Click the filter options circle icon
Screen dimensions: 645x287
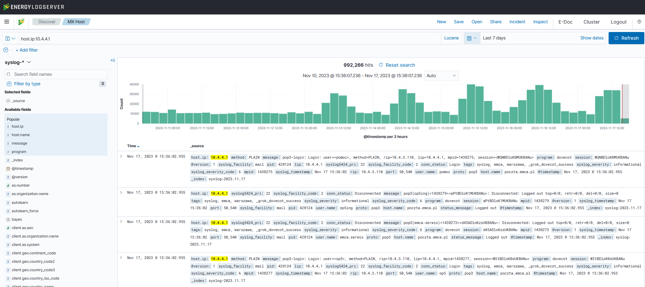tap(6, 50)
